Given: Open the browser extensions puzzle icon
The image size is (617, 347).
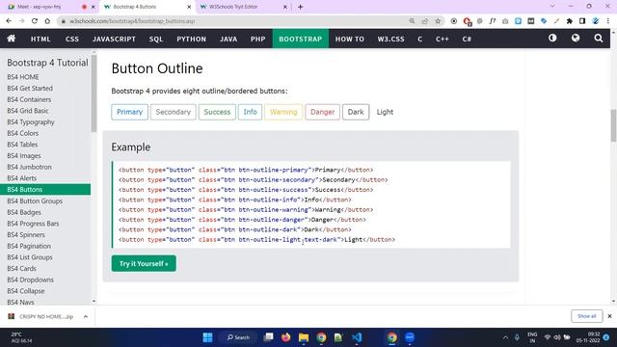Looking at the screenshot, I should [x=569, y=21].
